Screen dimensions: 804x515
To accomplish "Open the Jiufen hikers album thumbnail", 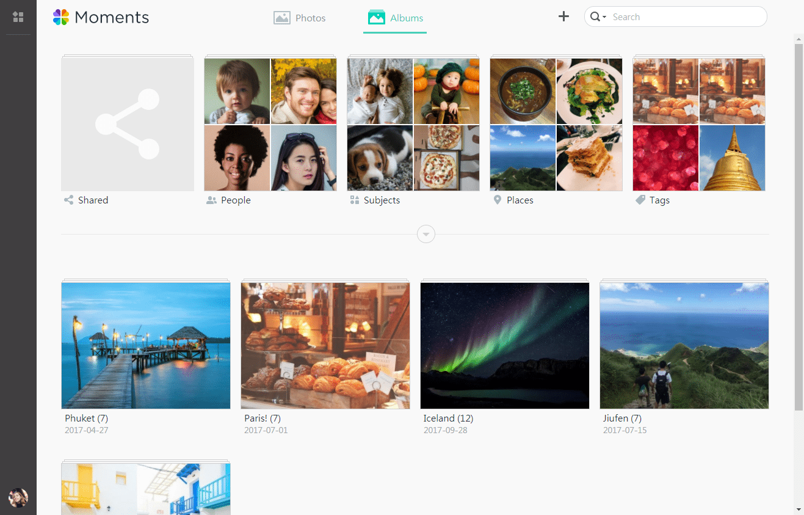I will (684, 345).
